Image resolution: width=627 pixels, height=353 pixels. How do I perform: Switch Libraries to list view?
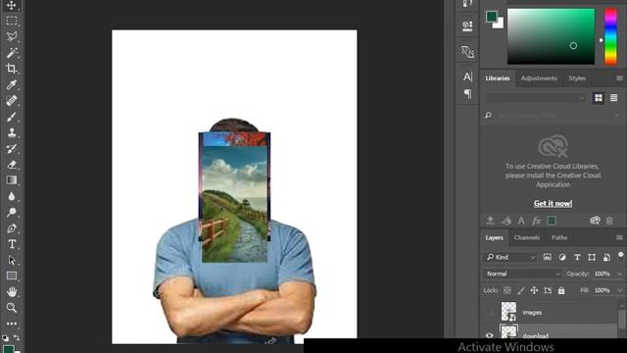coord(614,98)
